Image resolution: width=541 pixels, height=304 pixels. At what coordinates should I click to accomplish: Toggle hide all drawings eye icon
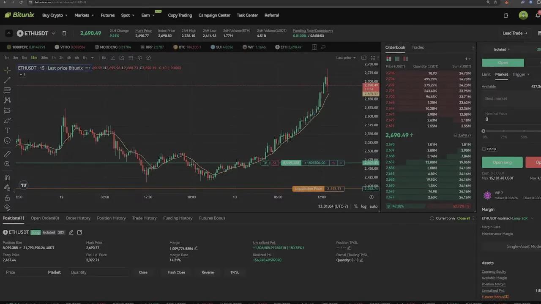pyautogui.click(x=7, y=207)
